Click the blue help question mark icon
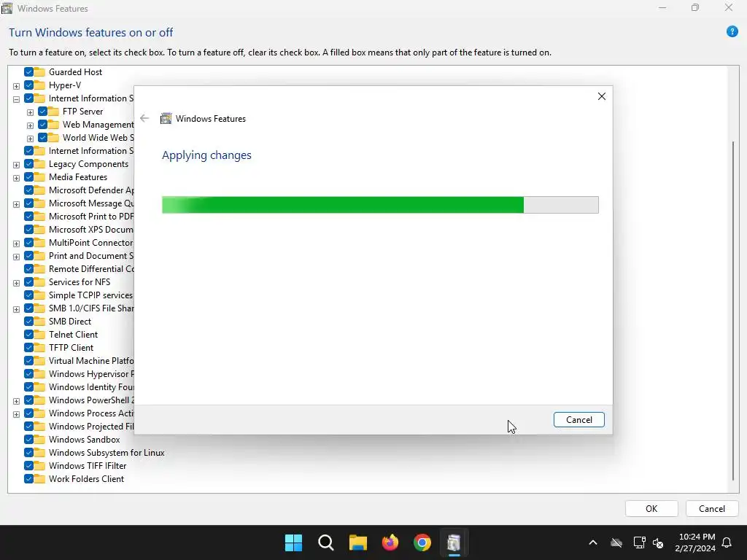 click(x=732, y=32)
